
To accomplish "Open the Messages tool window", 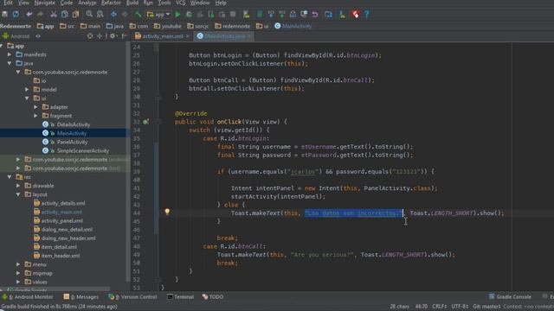I will tap(81, 297).
